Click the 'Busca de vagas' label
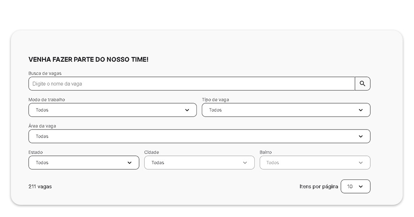Screen dimensions: 414x217 45,73
